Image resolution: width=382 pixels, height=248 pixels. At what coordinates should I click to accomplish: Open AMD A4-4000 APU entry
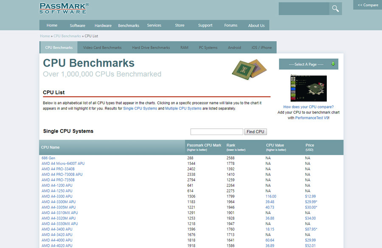click(57, 240)
